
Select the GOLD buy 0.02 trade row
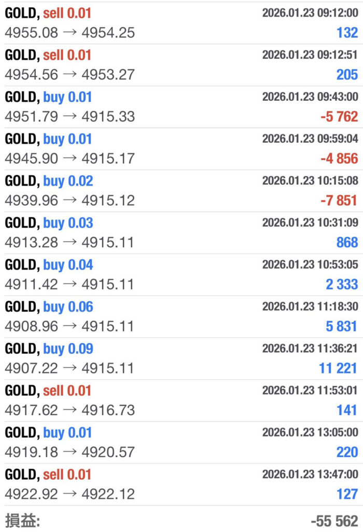(181, 191)
